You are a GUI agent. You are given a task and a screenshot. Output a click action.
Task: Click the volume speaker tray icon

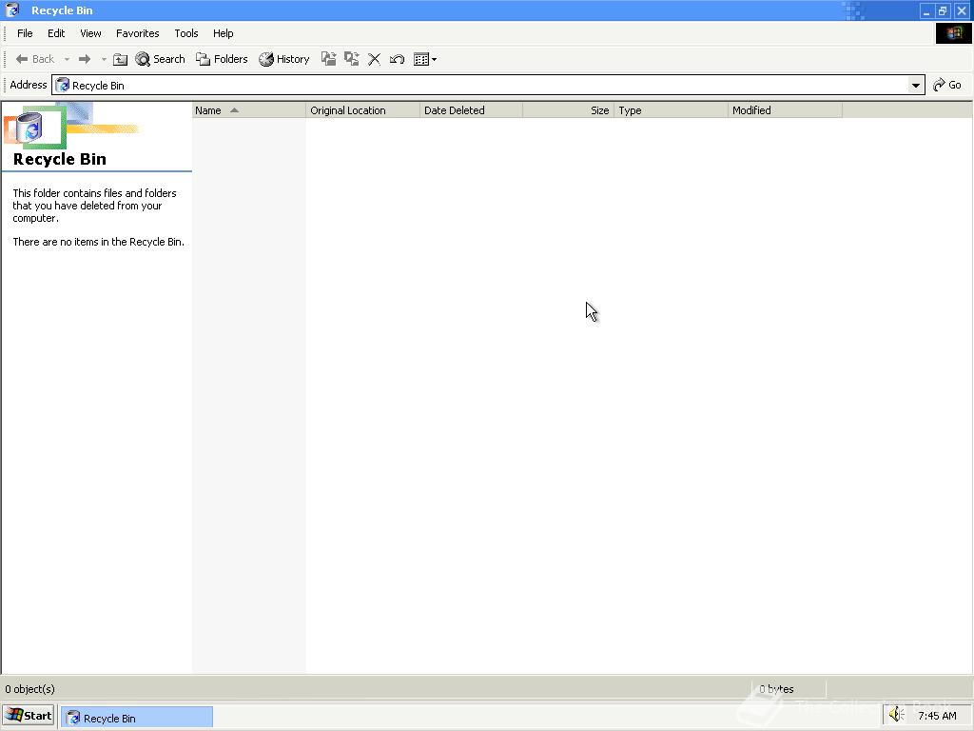click(x=896, y=715)
